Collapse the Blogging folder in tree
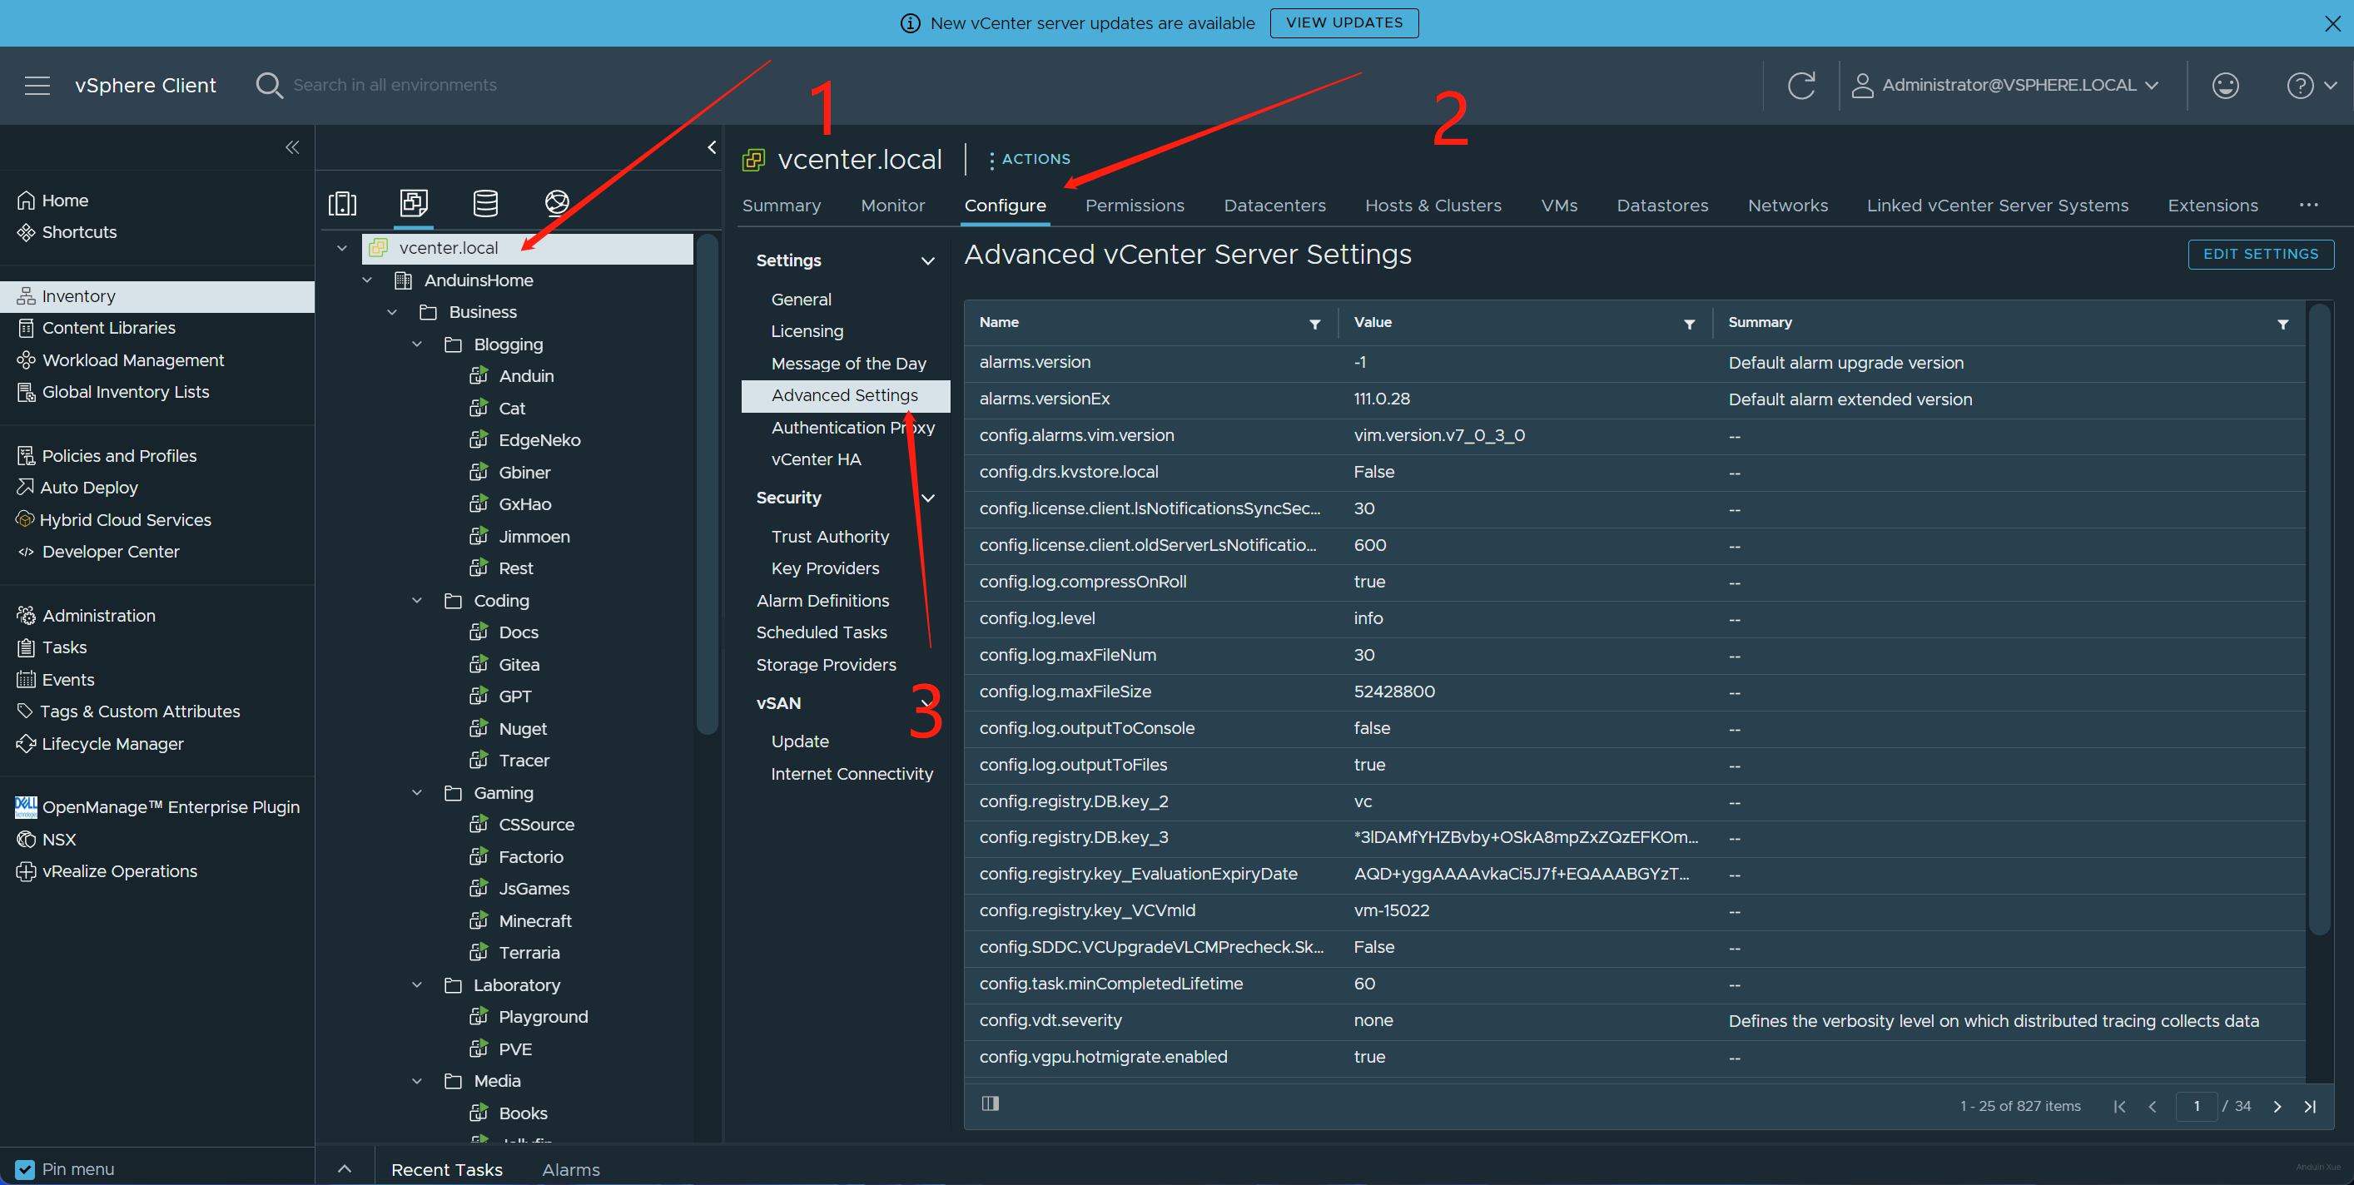This screenshot has height=1185, width=2354. 417,345
